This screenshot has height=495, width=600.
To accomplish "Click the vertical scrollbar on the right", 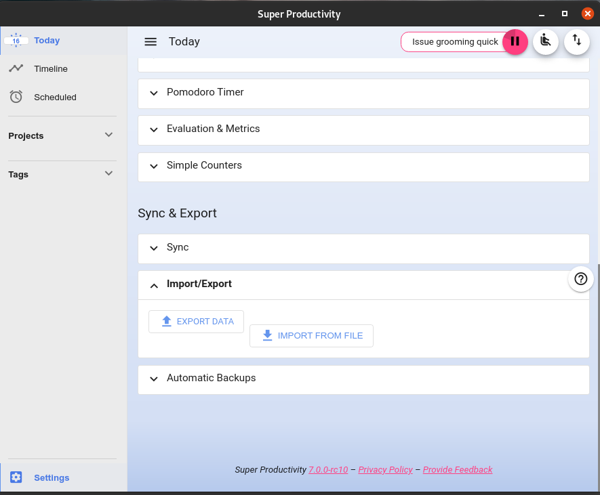I will [599, 376].
